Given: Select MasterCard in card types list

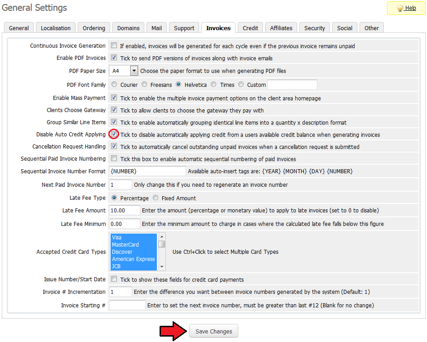Looking at the screenshot, I should coord(133,245).
